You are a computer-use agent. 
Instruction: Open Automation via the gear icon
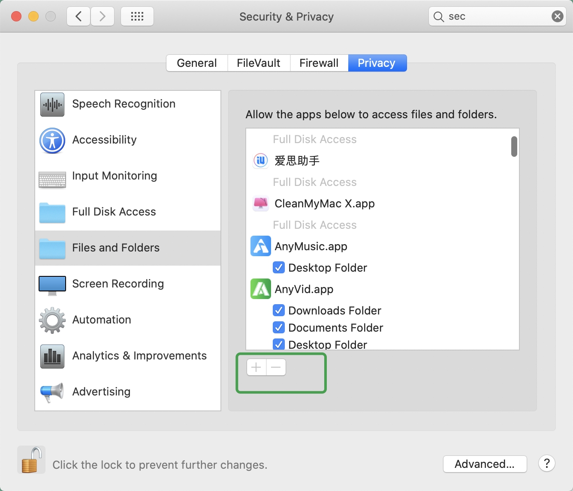pyautogui.click(x=52, y=320)
